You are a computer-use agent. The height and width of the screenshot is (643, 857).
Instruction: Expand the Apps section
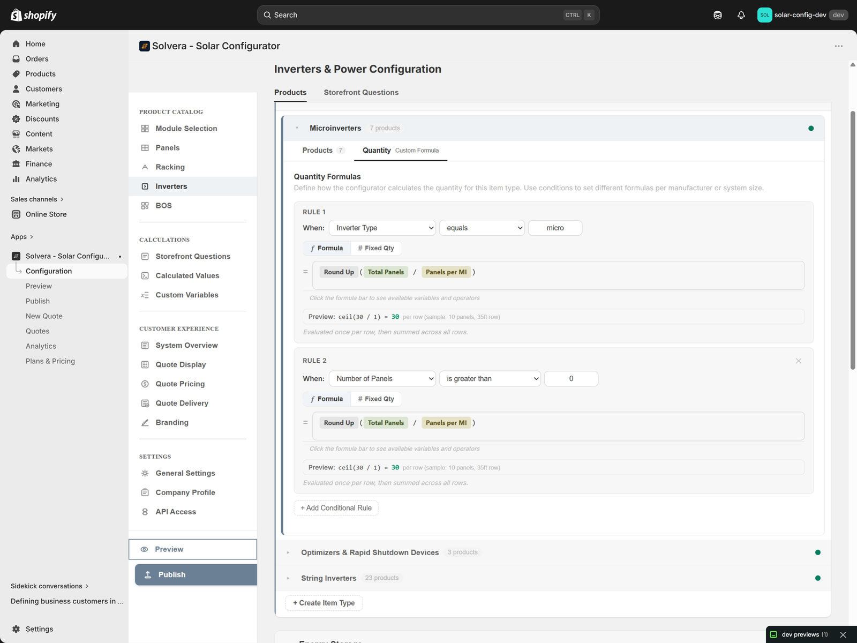coord(22,237)
